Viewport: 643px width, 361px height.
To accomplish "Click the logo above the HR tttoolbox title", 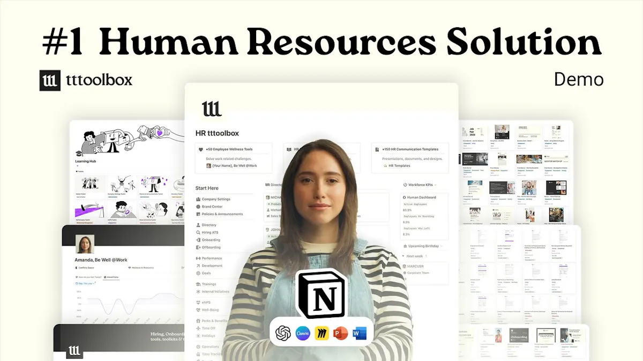I will click(x=212, y=109).
